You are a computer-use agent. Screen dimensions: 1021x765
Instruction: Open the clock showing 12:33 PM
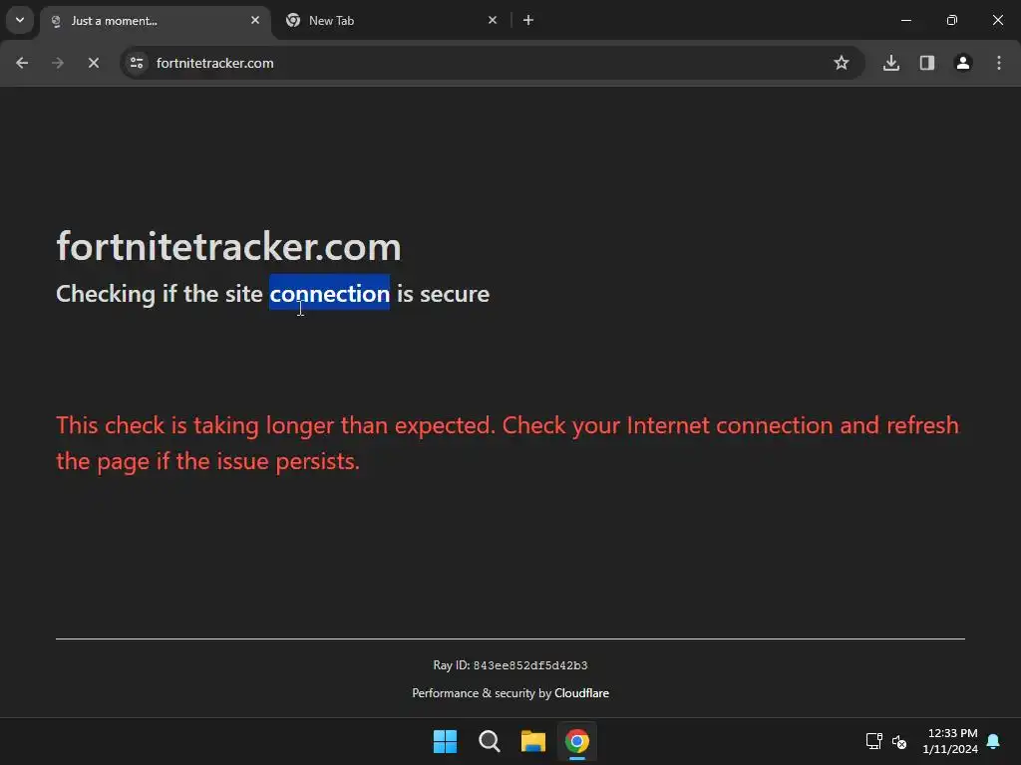click(x=950, y=741)
